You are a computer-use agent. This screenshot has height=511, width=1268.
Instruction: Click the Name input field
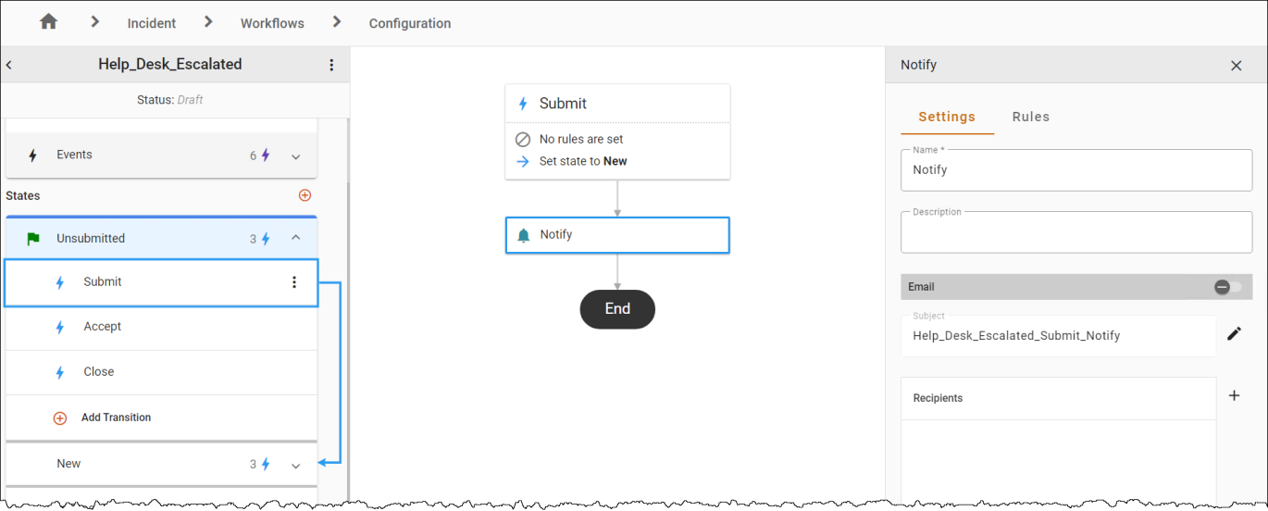click(x=1076, y=170)
